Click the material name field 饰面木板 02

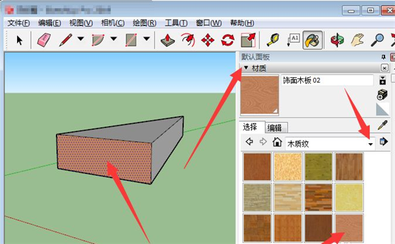327,80
